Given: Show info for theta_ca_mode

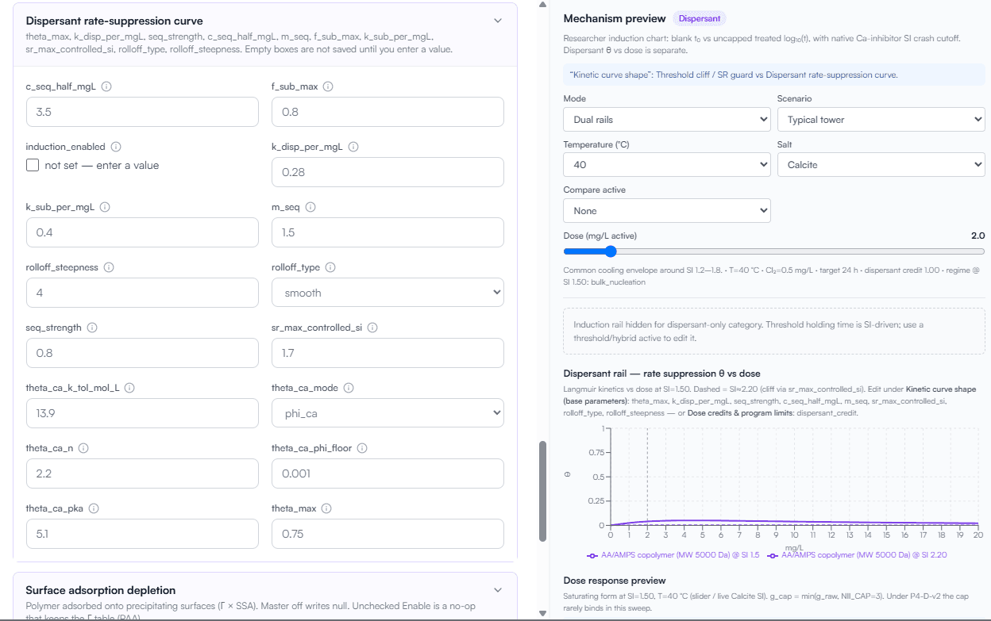Looking at the screenshot, I should coord(349,388).
